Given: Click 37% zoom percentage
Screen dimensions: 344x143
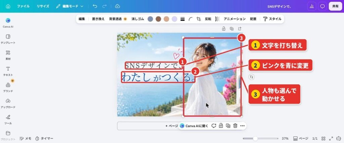Looking at the screenshot, I should click(285, 139).
